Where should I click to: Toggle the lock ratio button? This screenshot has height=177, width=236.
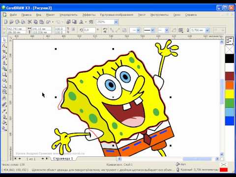(x=73, y=29)
